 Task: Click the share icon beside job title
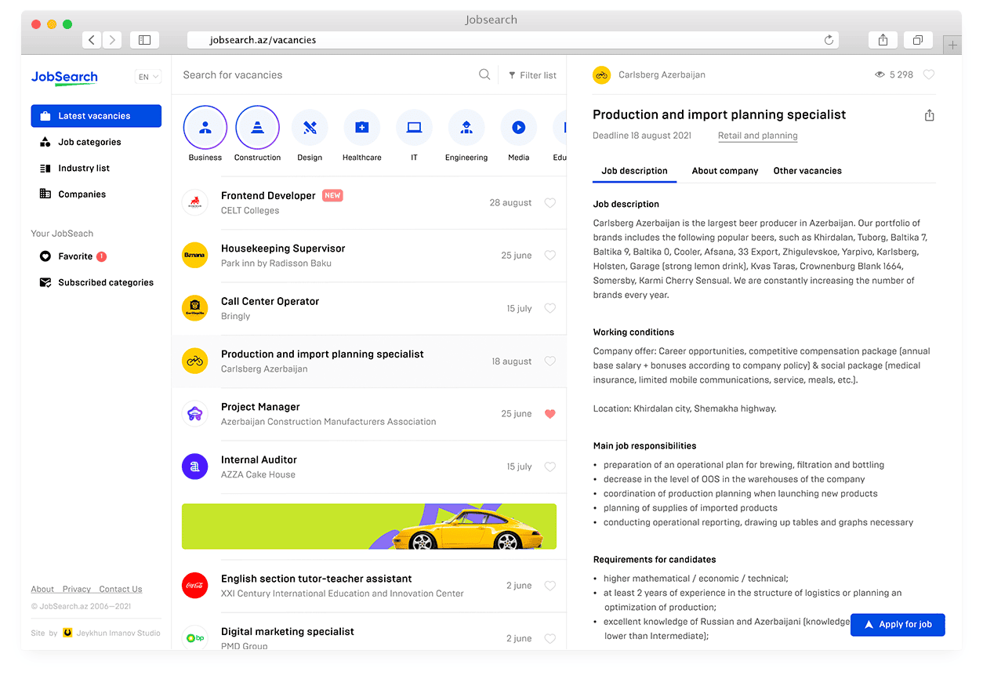point(929,115)
